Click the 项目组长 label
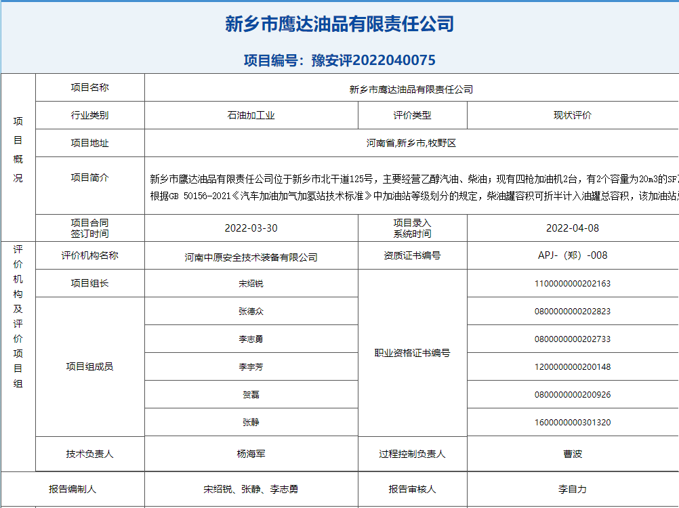This screenshot has width=679, height=508. [89, 283]
